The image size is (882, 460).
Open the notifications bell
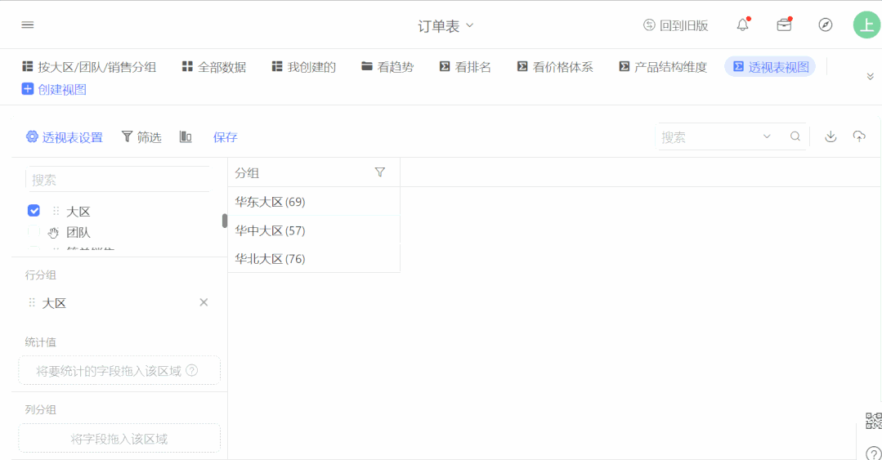tap(742, 25)
